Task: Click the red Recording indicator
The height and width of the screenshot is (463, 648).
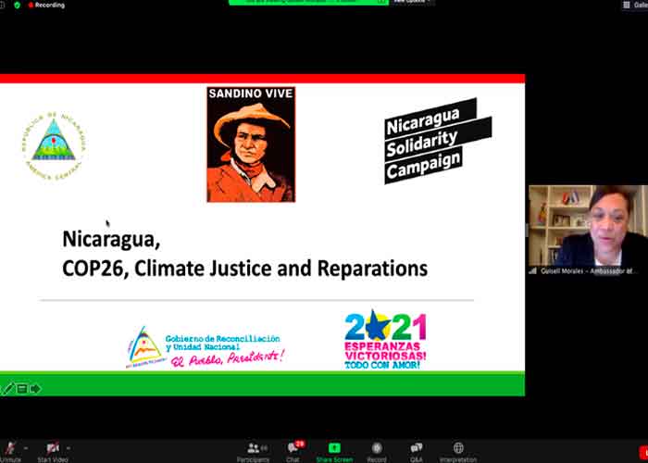Action: tap(46, 5)
